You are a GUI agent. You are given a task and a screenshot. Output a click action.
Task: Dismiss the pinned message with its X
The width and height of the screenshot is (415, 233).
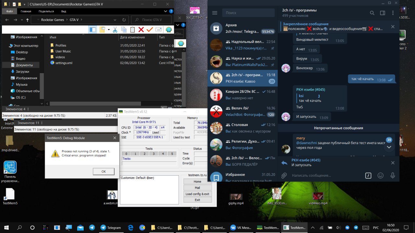click(x=393, y=27)
